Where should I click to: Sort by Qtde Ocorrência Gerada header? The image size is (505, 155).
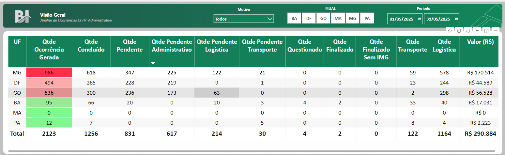[49, 50]
